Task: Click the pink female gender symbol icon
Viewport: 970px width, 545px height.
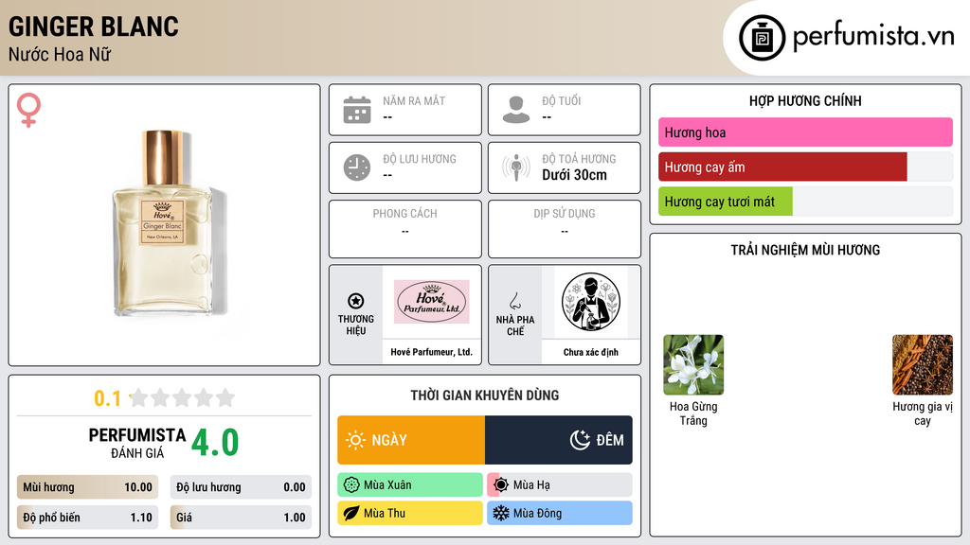Action: [28, 110]
